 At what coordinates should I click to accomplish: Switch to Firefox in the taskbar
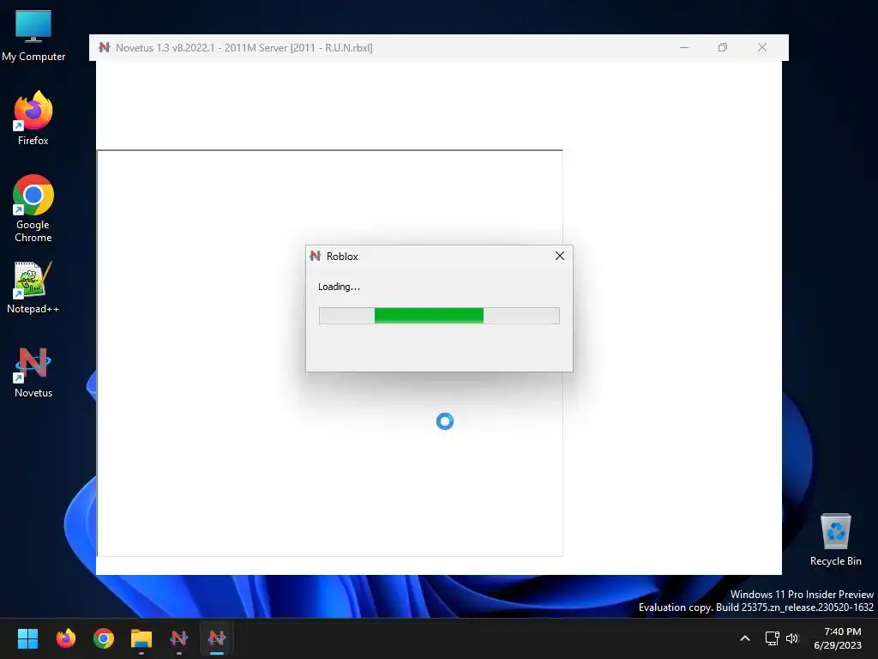[65, 638]
